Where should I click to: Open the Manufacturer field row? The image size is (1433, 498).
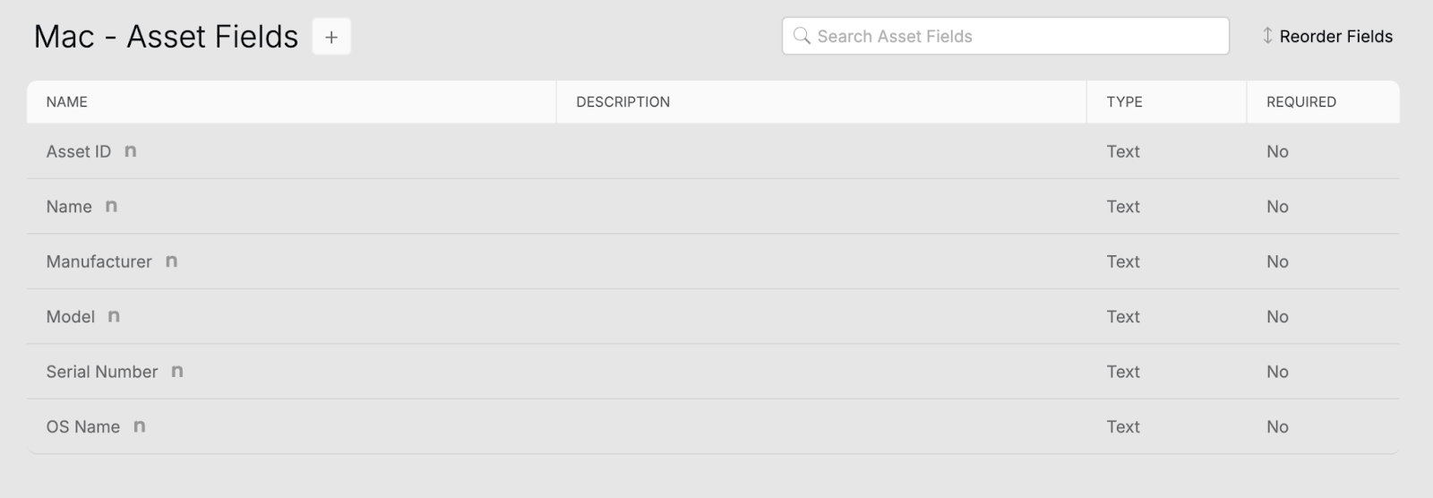click(713, 262)
